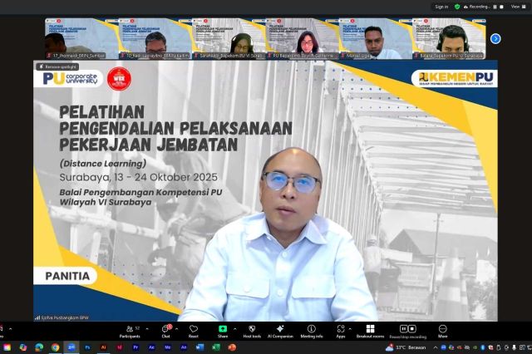Click the green Share screen icon
The image size is (532, 354).
coord(222,330)
